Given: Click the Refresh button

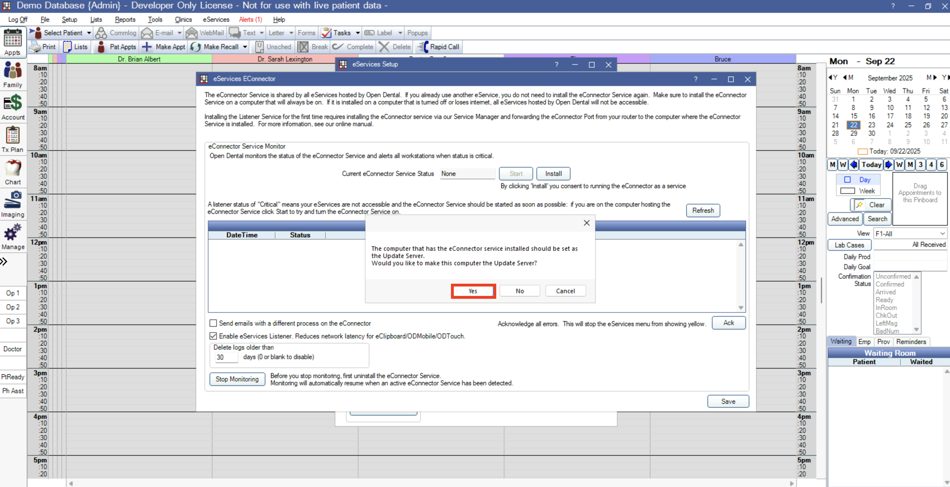Looking at the screenshot, I should (x=702, y=210).
